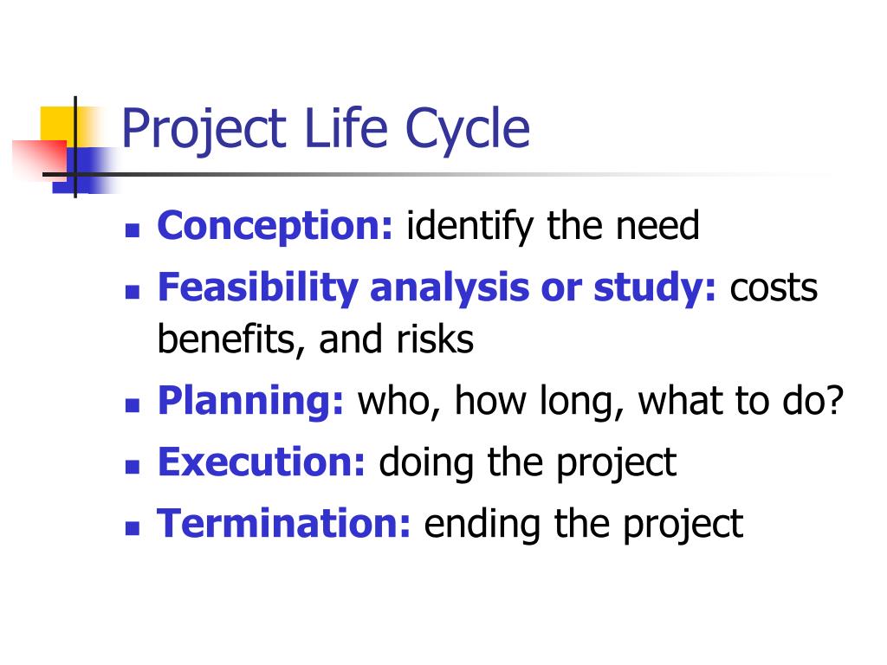Click the bold 'Execution:' heading

click(262, 463)
